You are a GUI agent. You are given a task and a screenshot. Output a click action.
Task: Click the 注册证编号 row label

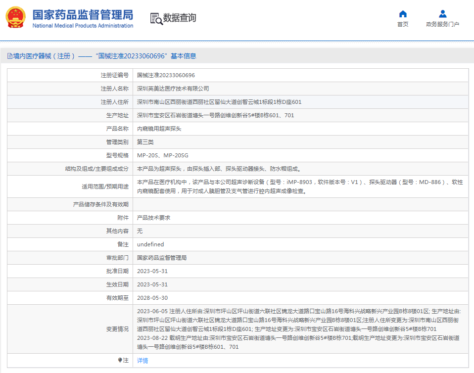point(115,75)
